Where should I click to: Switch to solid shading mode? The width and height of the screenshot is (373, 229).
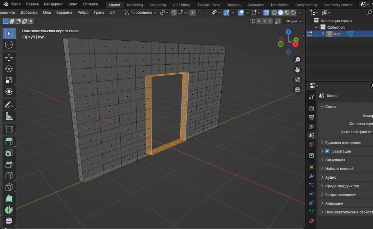click(x=280, y=13)
